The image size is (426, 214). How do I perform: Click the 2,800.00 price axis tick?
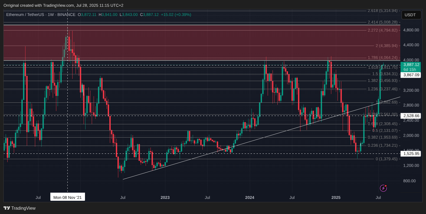411,105
